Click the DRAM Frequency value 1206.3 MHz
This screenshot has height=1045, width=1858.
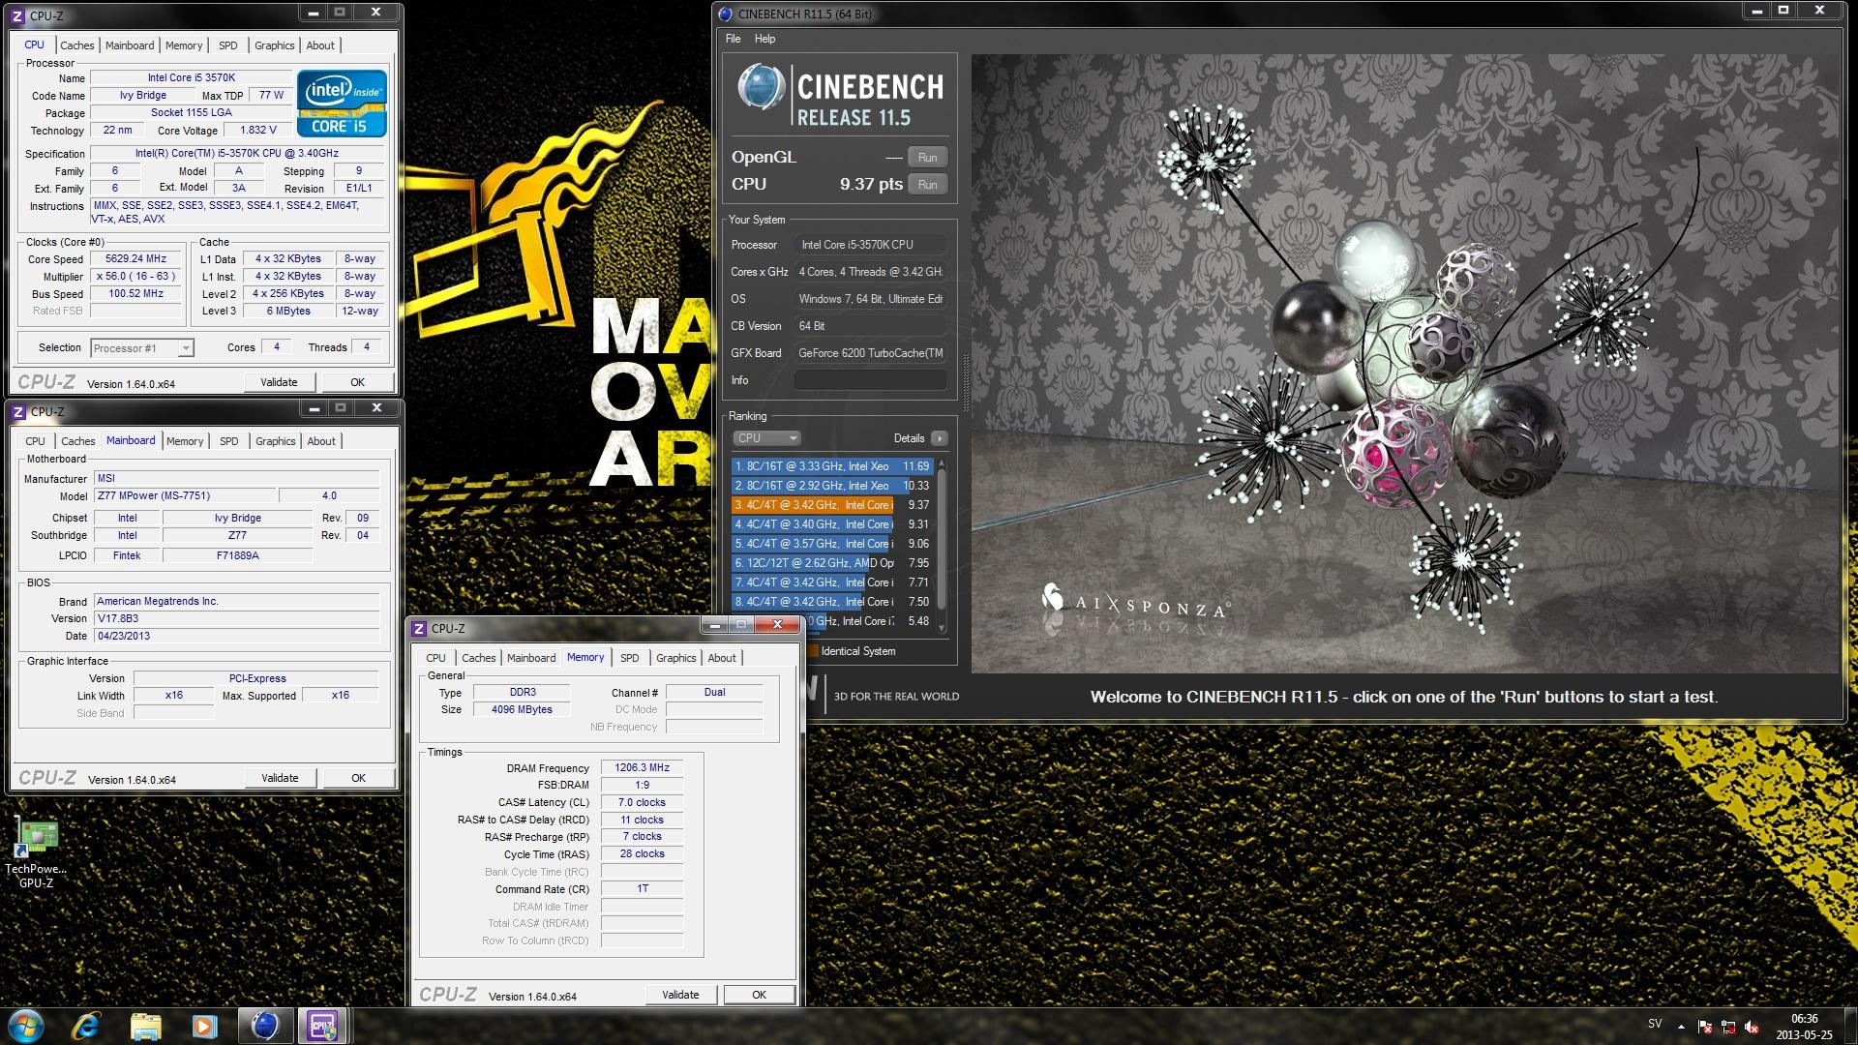pyautogui.click(x=642, y=767)
